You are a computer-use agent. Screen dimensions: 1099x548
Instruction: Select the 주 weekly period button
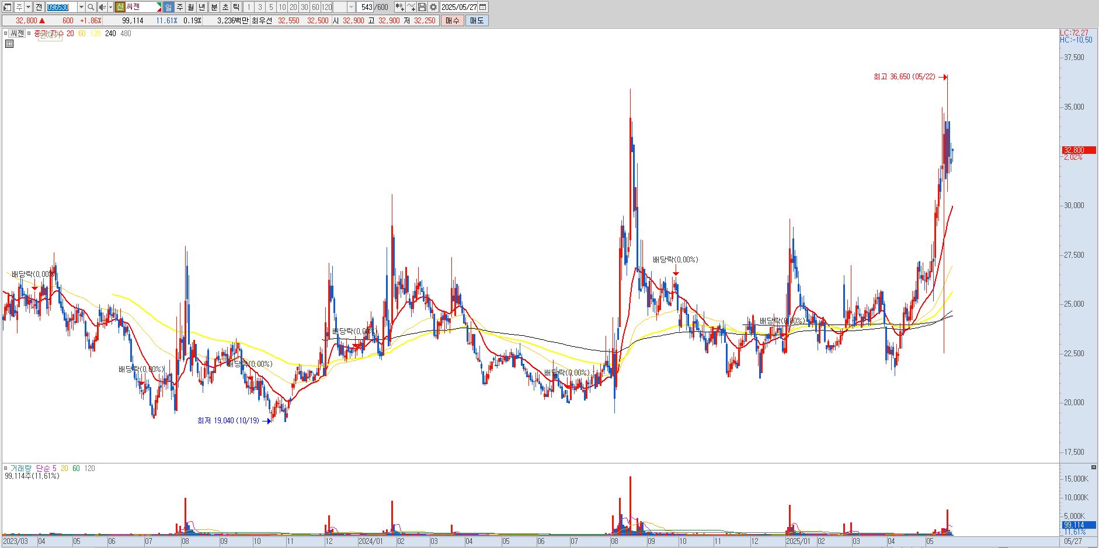coord(180,7)
